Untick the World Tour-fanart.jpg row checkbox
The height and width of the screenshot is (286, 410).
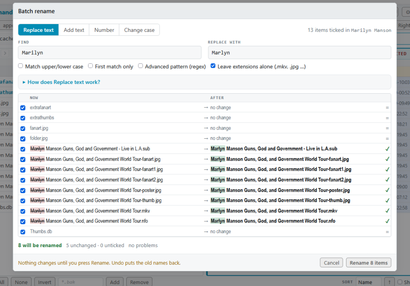click(x=23, y=159)
